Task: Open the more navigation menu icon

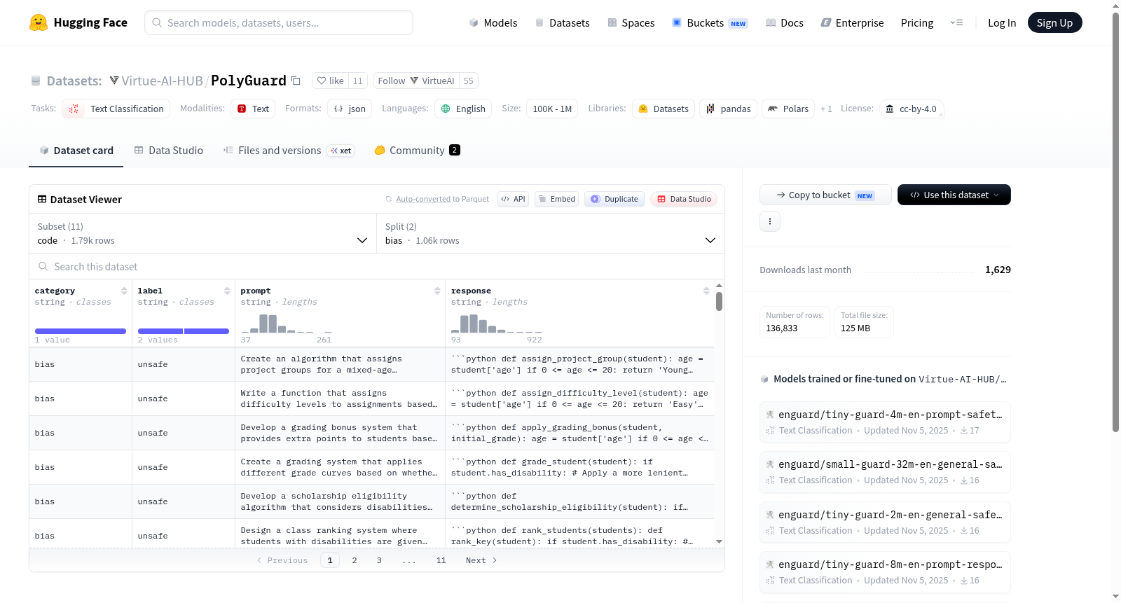Action: [956, 22]
